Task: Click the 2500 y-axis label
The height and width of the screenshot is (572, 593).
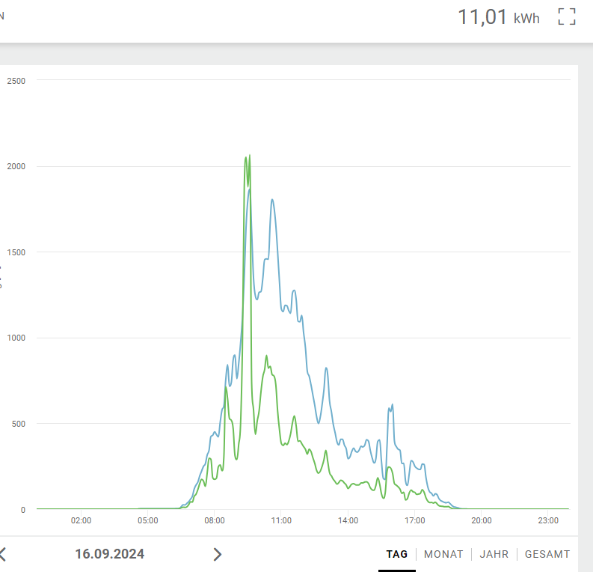Action: [16, 80]
